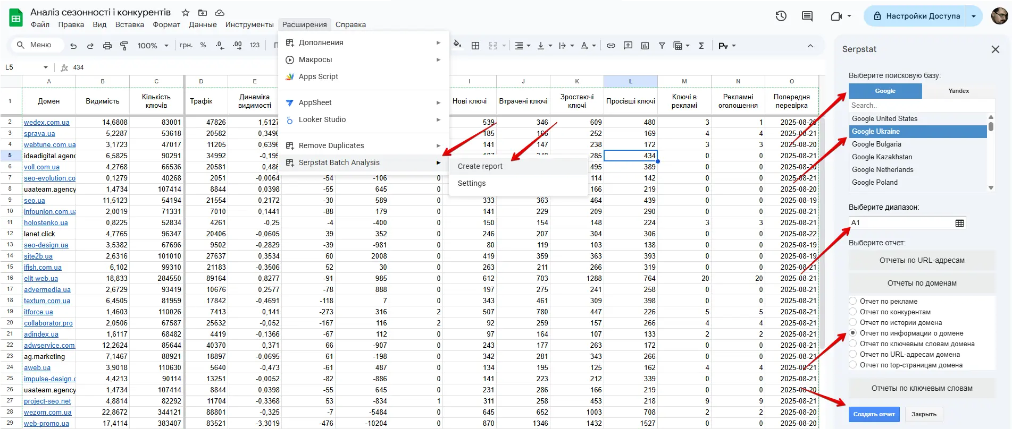Click the functions sigma icon

click(701, 46)
